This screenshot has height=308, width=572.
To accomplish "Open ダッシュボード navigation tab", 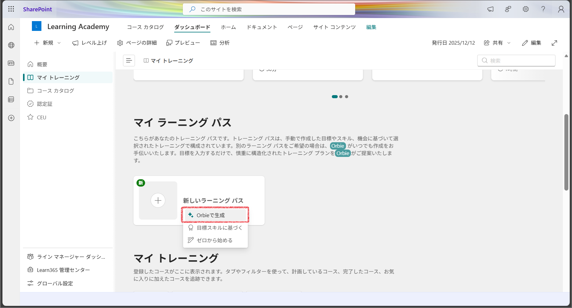I will [192, 27].
